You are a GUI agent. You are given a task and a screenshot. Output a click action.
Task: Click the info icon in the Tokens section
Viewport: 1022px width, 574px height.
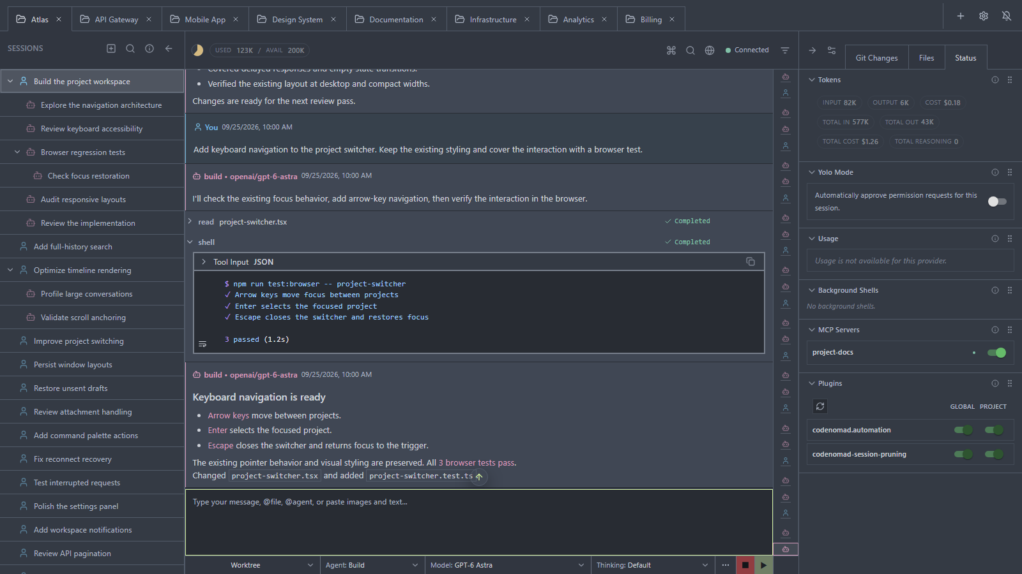coord(995,80)
